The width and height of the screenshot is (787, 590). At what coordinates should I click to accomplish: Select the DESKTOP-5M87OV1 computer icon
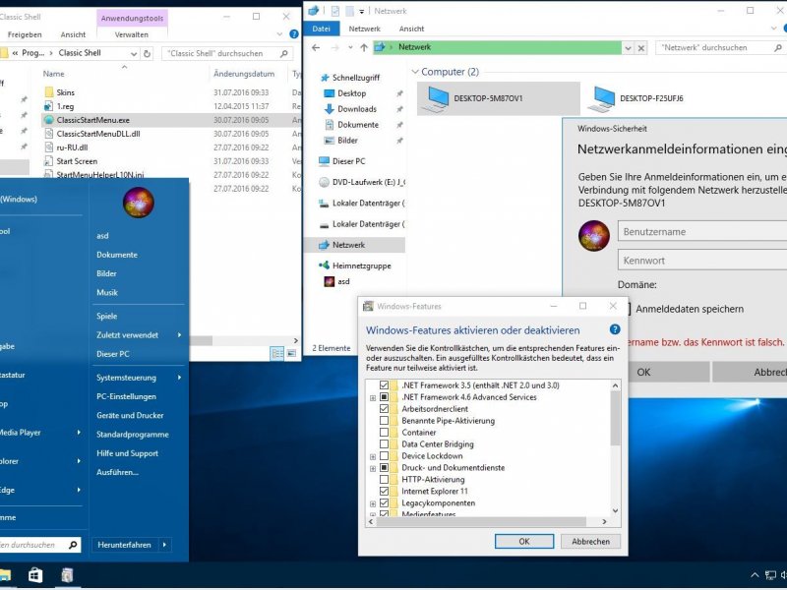[x=435, y=99]
